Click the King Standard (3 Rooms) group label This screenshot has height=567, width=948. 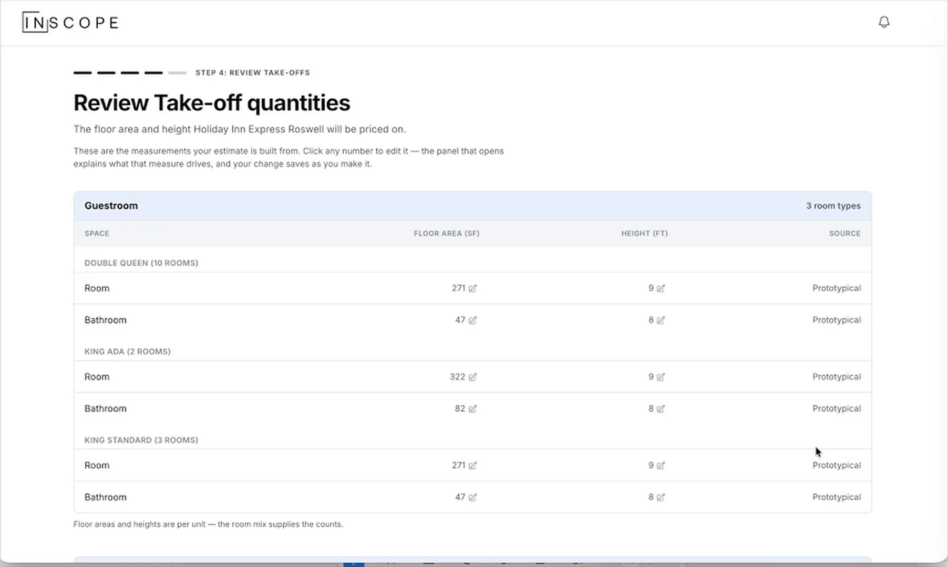pos(141,440)
